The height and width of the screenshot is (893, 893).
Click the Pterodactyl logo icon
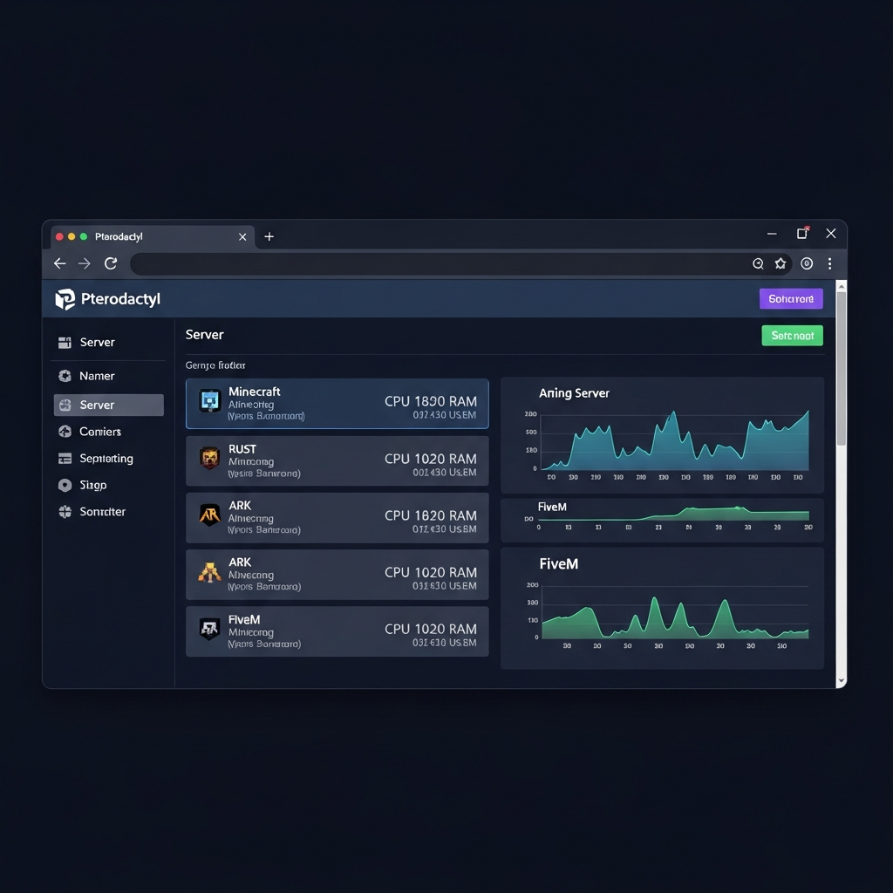(66, 299)
